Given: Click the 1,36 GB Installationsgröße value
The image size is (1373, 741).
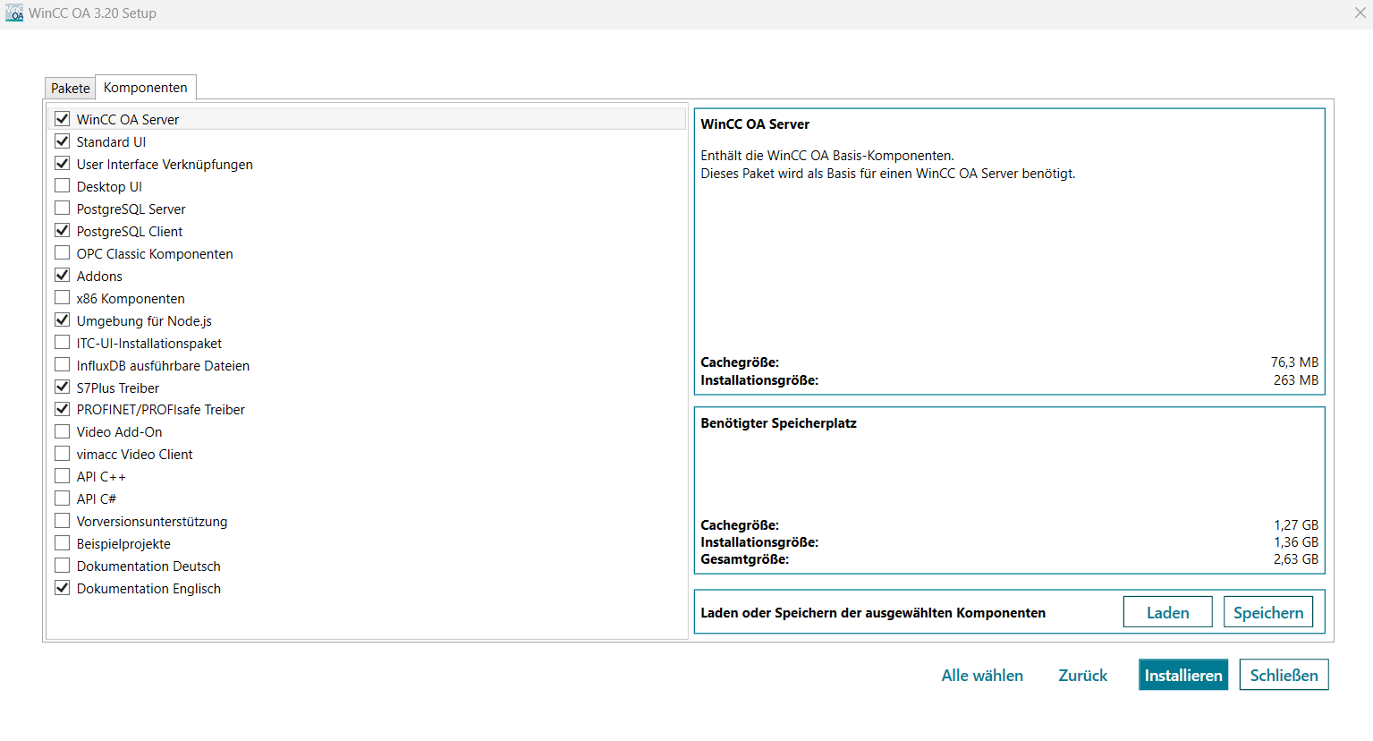Looking at the screenshot, I should 1296,541.
